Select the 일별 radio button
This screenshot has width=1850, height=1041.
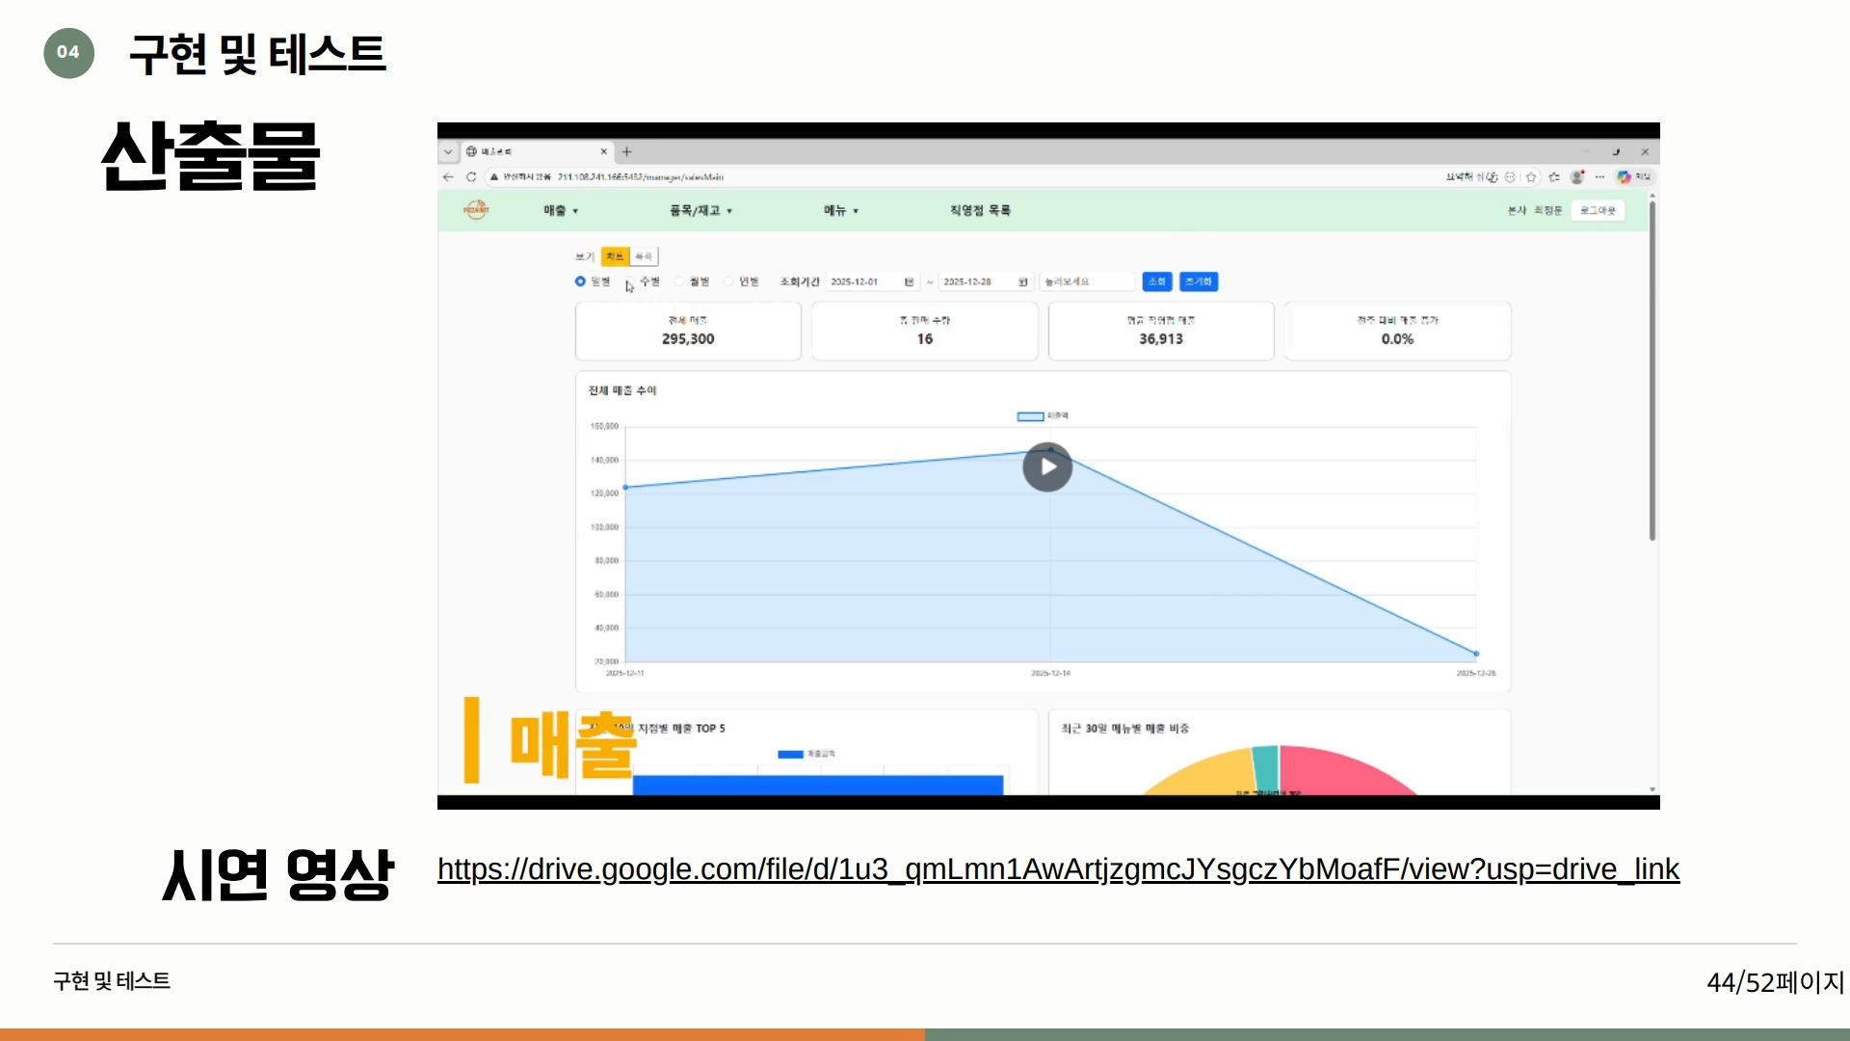[x=580, y=281]
